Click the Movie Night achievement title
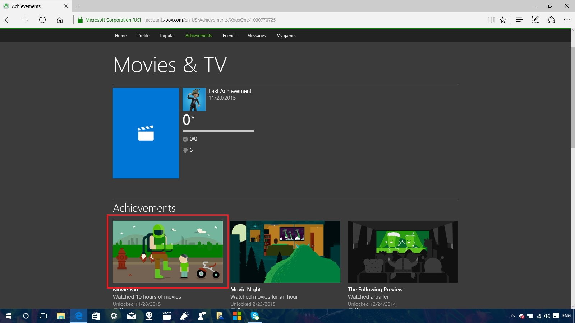Screen dimensions: 575x323 (x=246, y=290)
